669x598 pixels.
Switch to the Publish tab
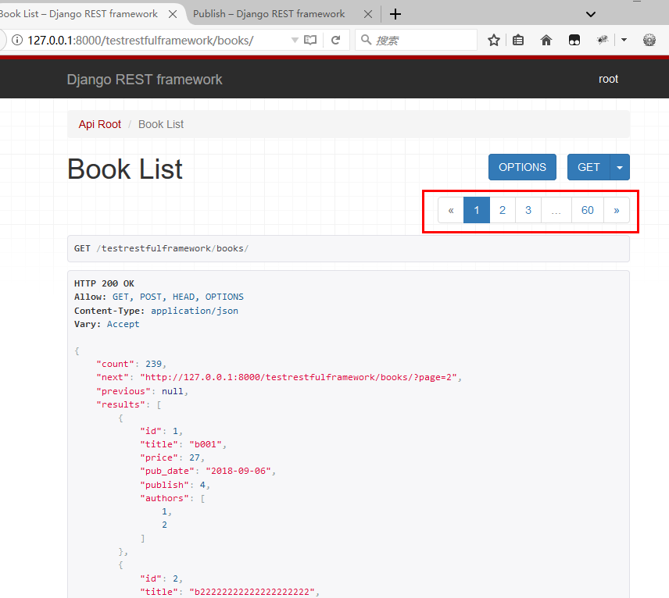tap(269, 14)
